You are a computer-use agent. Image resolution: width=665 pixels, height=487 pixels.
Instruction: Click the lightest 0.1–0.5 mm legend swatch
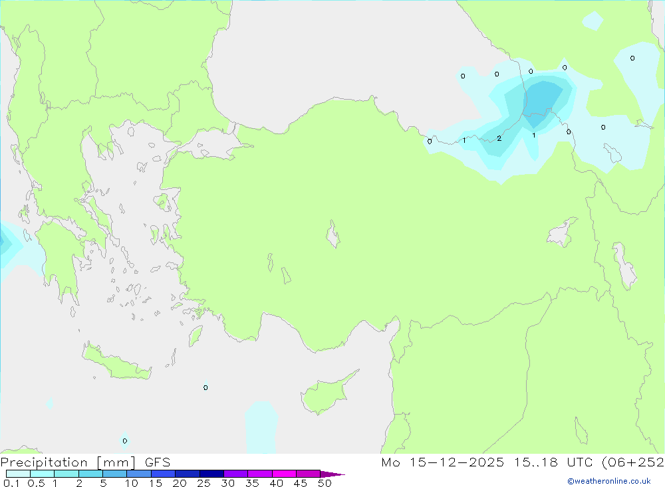pyautogui.click(x=18, y=474)
